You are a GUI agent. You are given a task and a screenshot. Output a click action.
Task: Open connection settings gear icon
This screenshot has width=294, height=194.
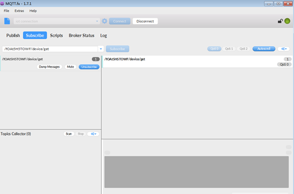point(105,21)
